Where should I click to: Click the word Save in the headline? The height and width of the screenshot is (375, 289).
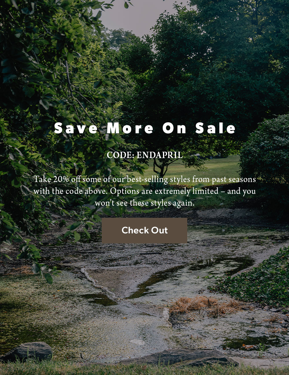[x=76, y=128]
